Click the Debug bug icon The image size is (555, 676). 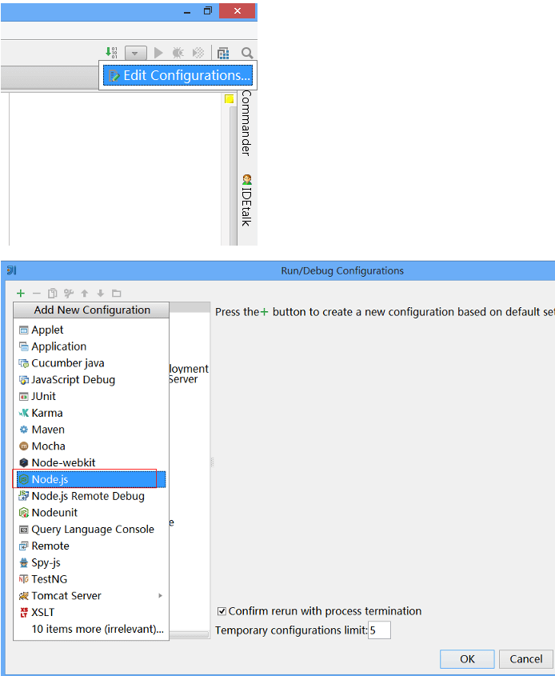pos(178,53)
